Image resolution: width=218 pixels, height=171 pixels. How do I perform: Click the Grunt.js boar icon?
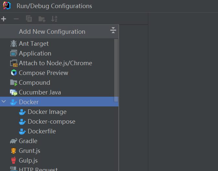pos(14,151)
